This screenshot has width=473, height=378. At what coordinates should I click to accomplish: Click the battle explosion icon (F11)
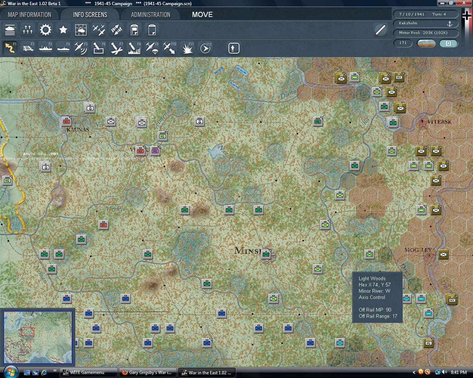click(187, 48)
